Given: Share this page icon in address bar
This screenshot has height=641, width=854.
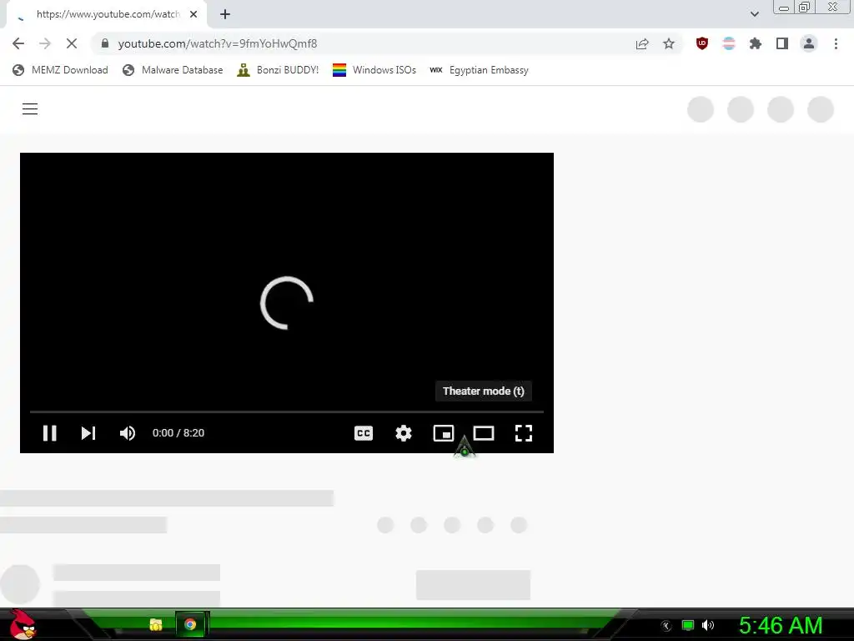Looking at the screenshot, I should point(642,43).
